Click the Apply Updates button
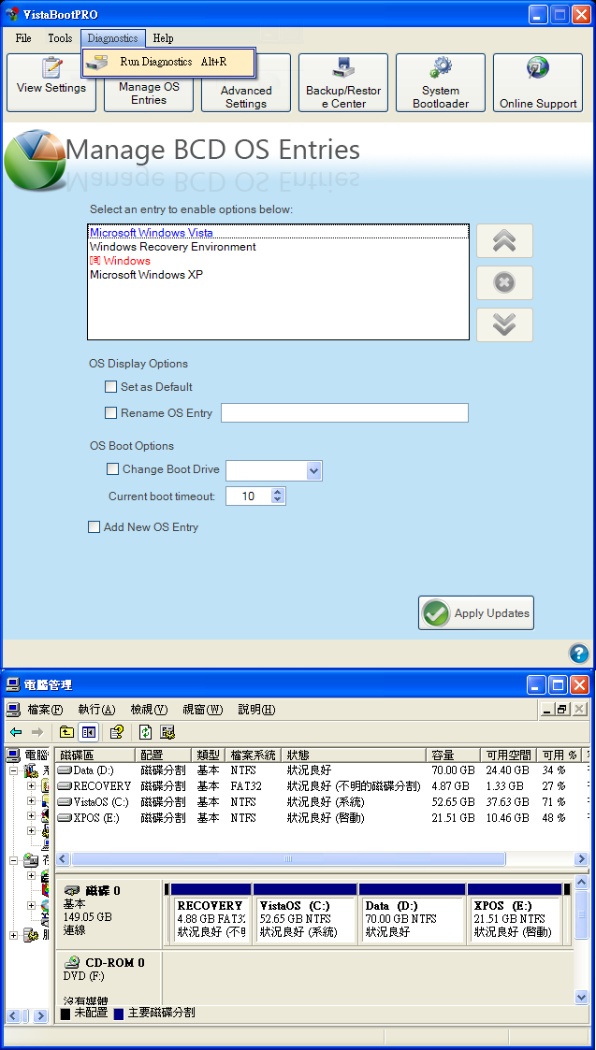 tap(476, 612)
